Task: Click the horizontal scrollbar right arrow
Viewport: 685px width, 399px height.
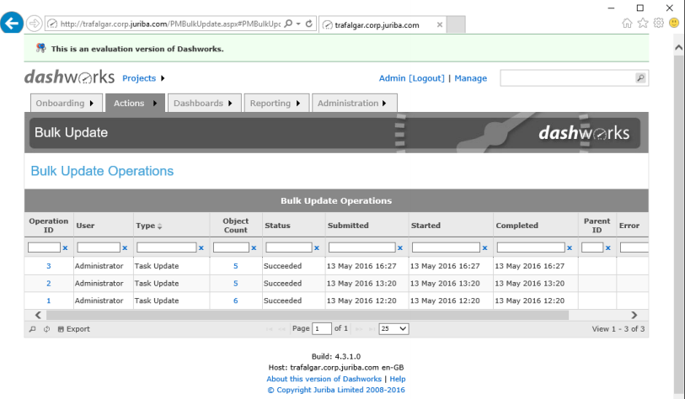Action: tap(634, 315)
